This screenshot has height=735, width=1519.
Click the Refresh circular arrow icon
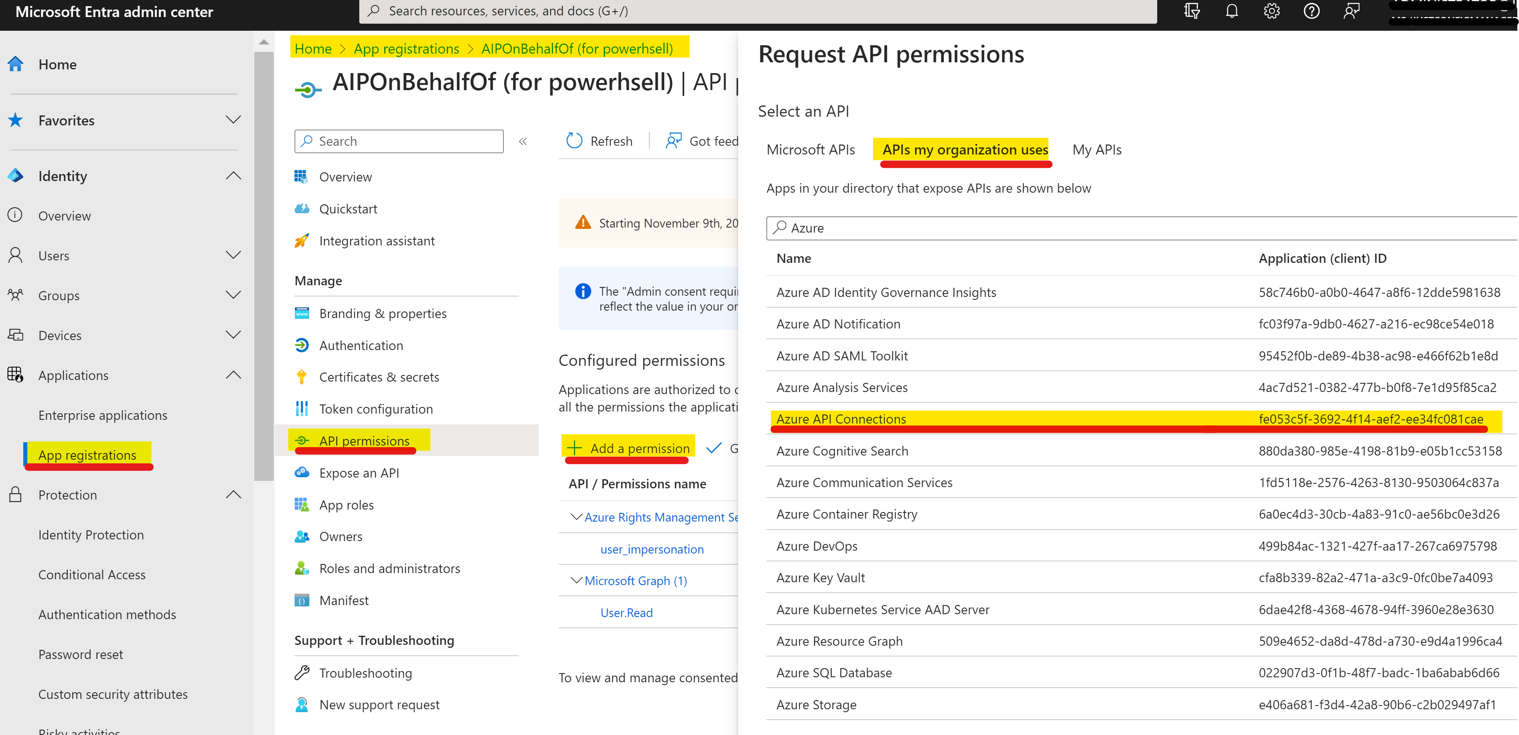(574, 141)
